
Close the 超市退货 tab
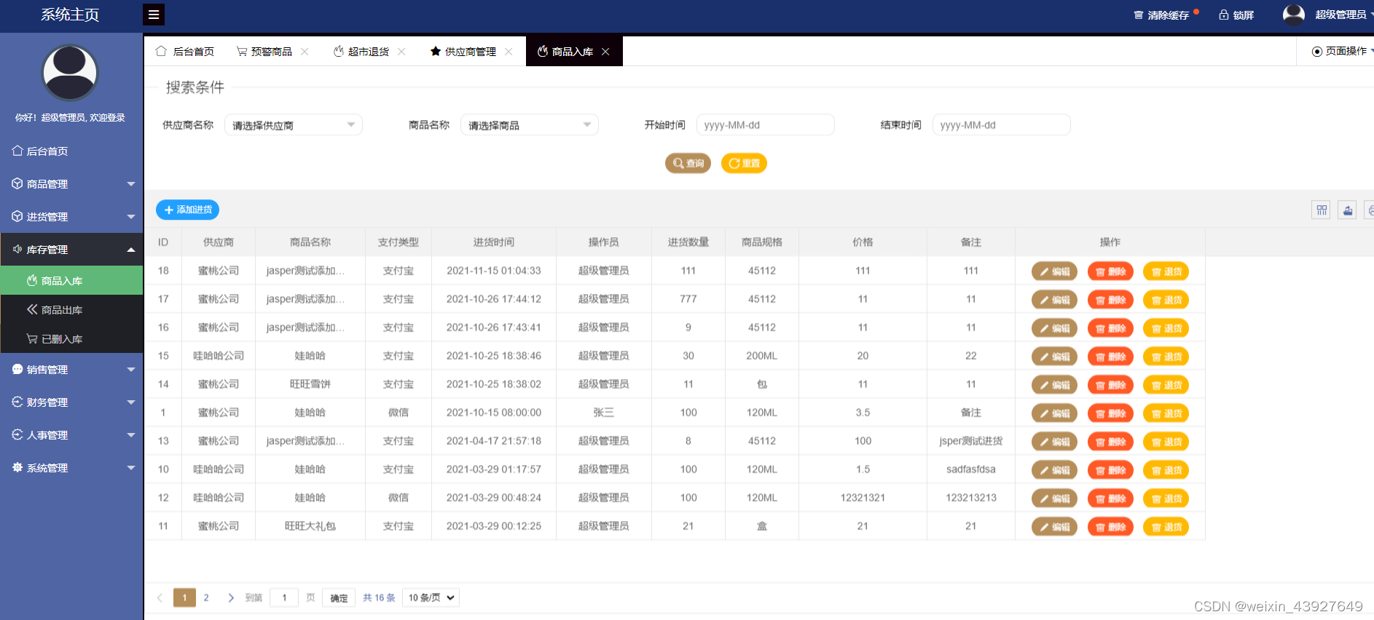pyautogui.click(x=401, y=52)
